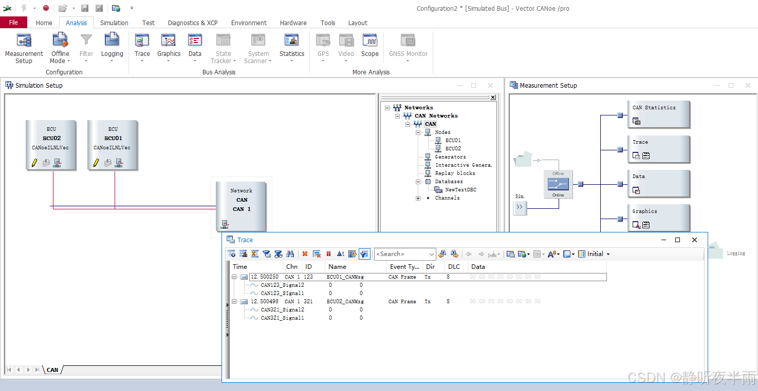This screenshot has height=391, width=758.
Task: Toggle the Offline/Online switch in Measurement Setup
Action: pyautogui.click(x=558, y=184)
